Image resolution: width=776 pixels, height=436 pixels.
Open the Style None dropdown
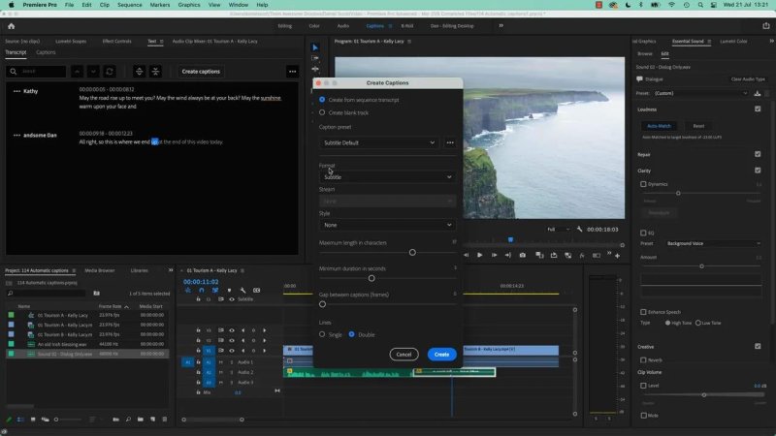click(387, 225)
